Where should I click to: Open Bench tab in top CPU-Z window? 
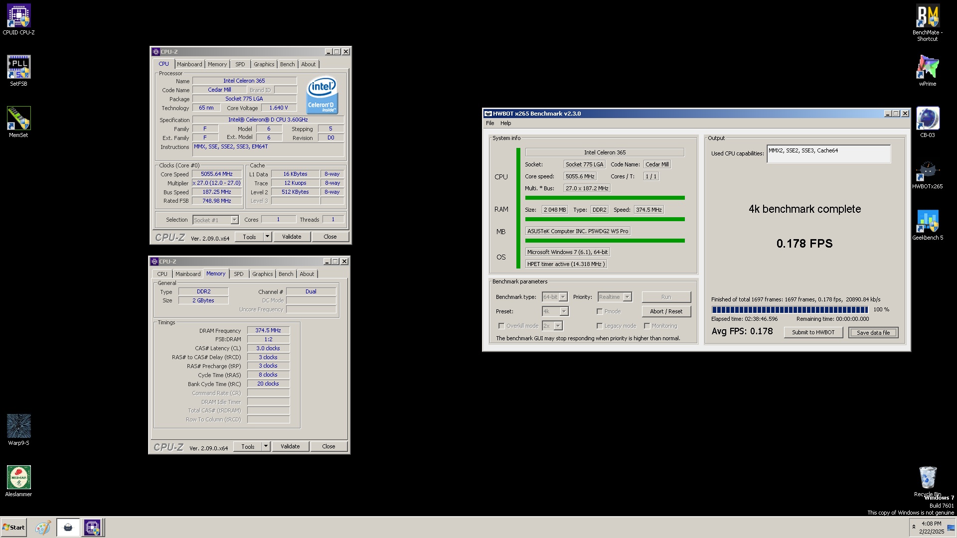coord(287,64)
